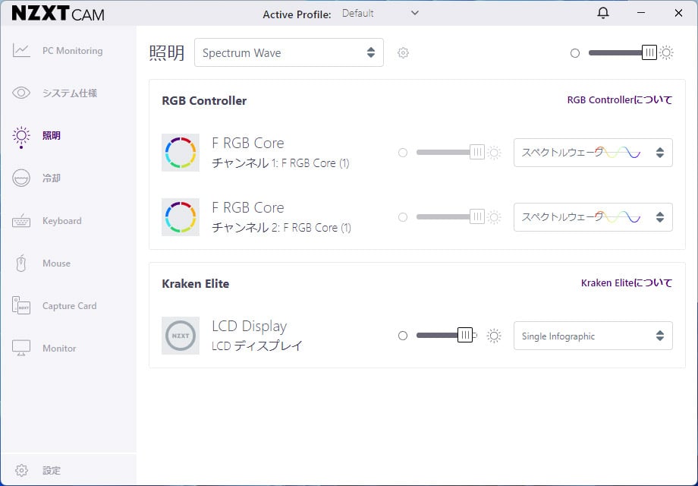Image resolution: width=698 pixels, height=486 pixels.
Task: Click min brightness circle at top
Action: click(x=574, y=53)
